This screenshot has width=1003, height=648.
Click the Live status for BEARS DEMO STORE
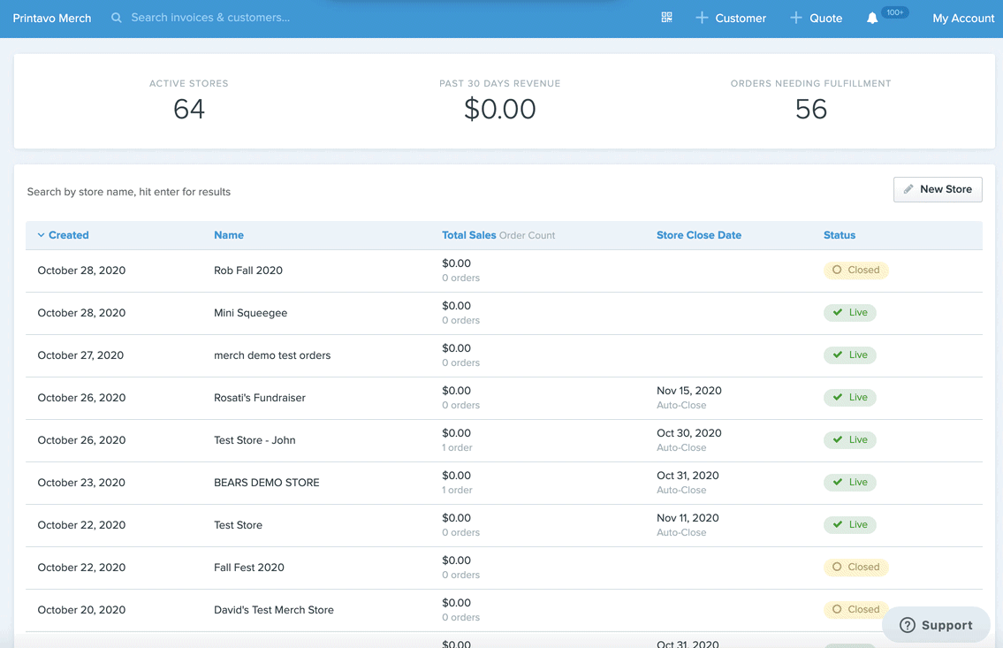pyautogui.click(x=849, y=483)
